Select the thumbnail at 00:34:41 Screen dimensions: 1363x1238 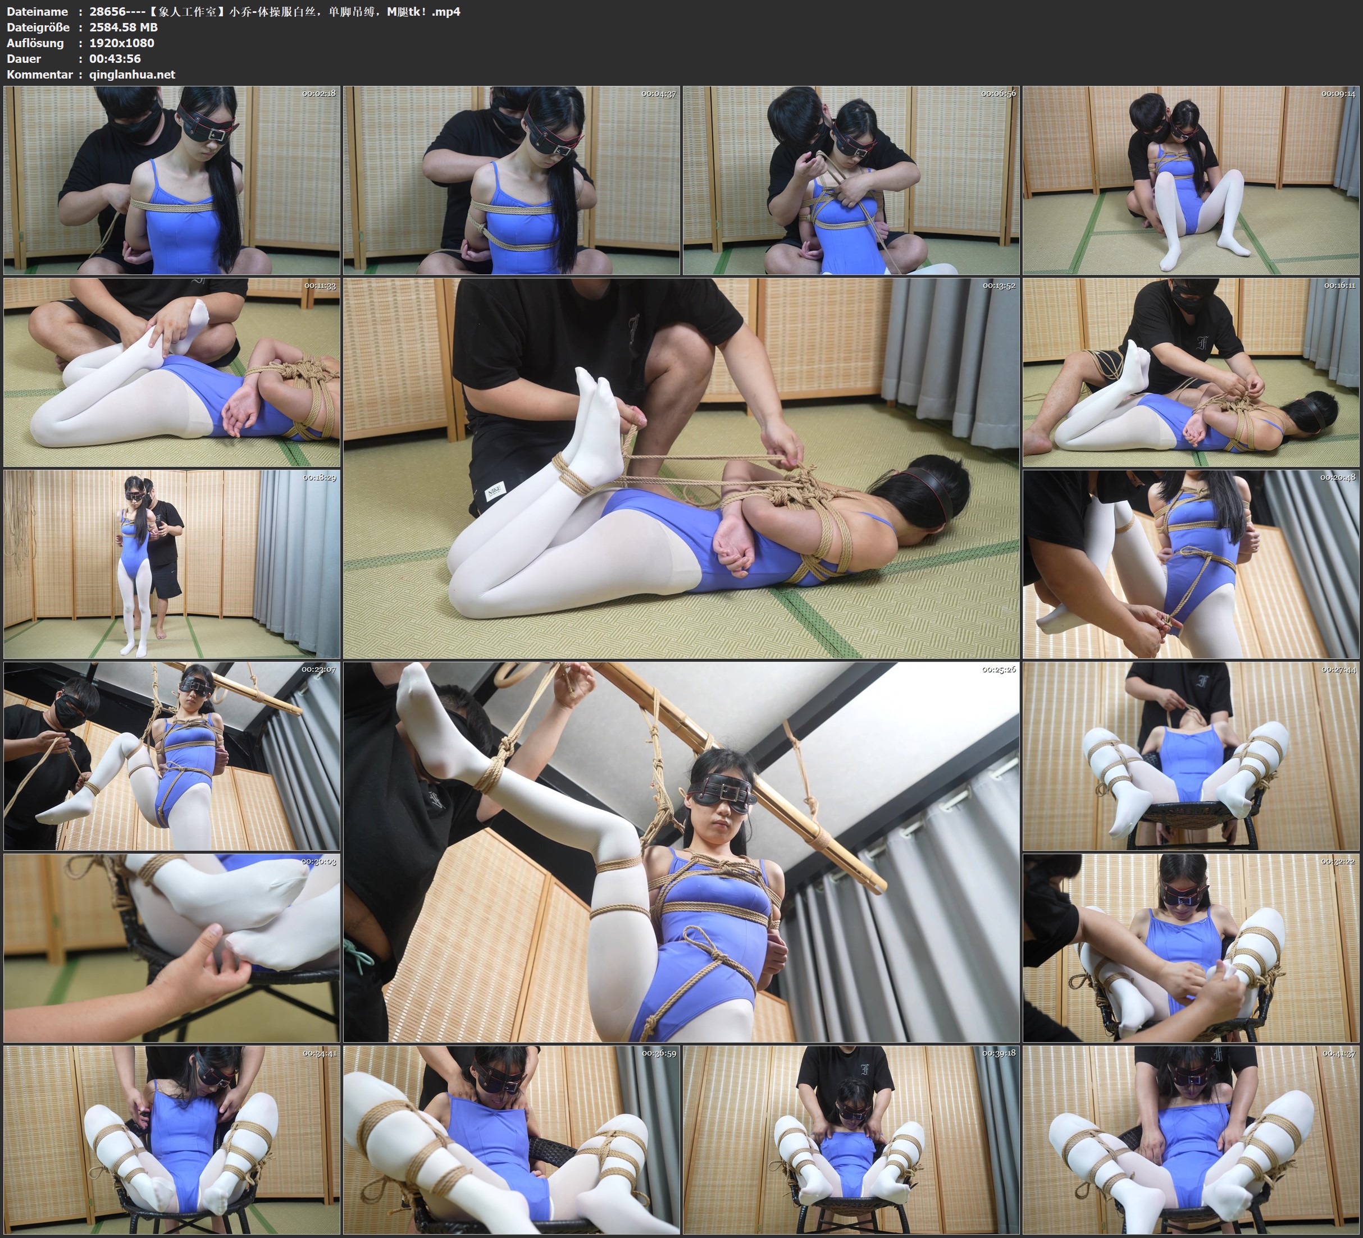[172, 1139]
